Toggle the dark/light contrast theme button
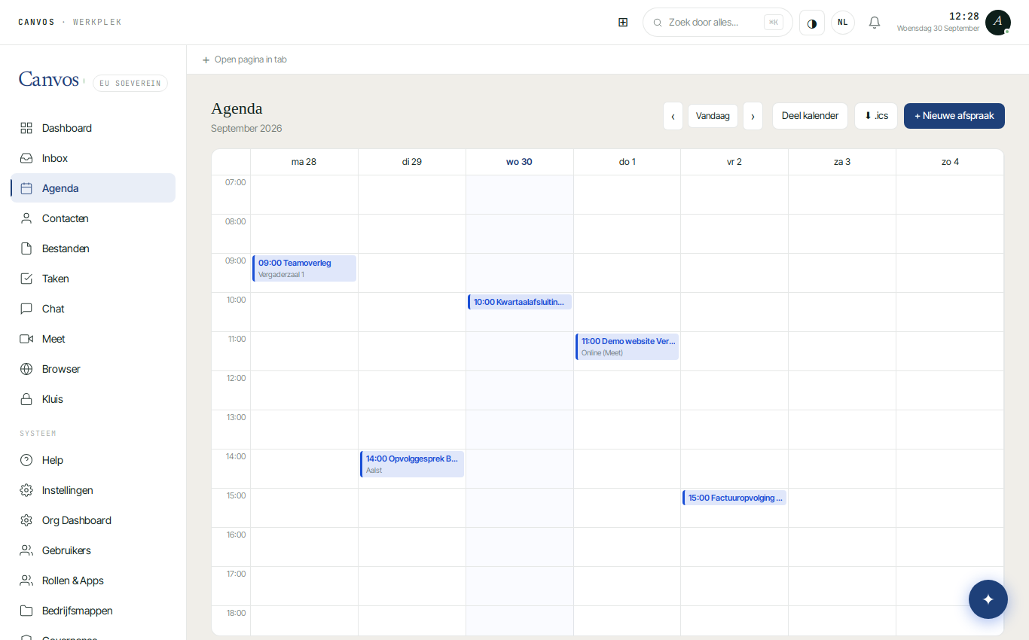The width and height of the screenshot is (1029, 640). point(812,23)
